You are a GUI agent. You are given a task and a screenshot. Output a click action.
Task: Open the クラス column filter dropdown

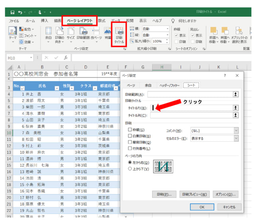click(x=95, y=88)
